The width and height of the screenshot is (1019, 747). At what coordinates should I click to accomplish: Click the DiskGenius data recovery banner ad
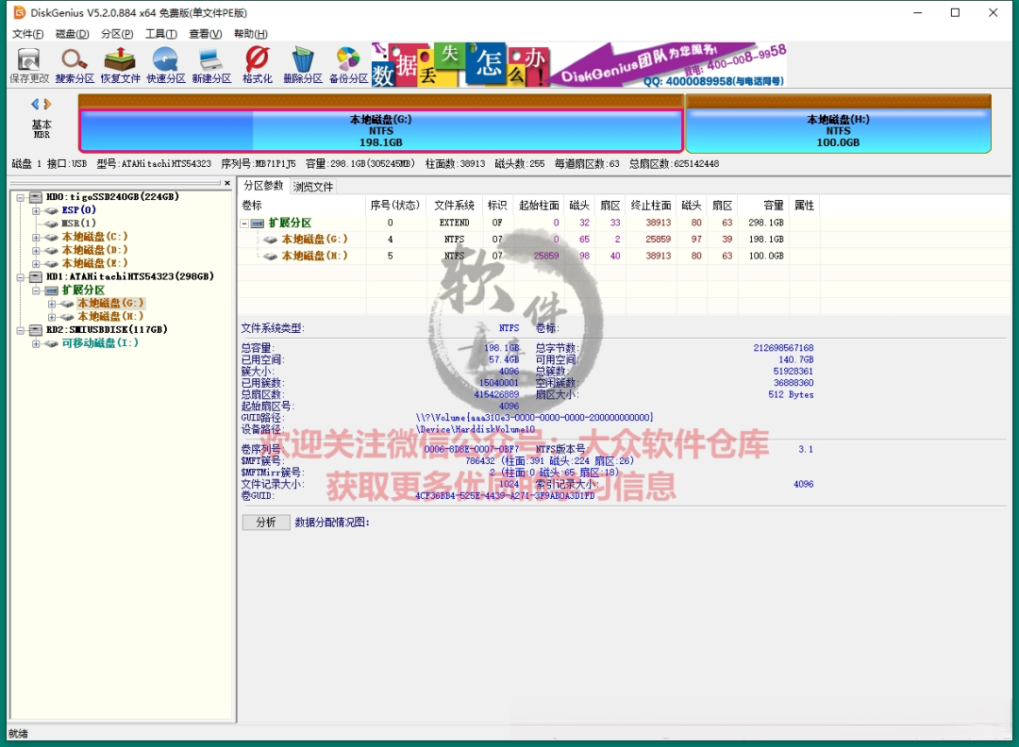[578, 65]
